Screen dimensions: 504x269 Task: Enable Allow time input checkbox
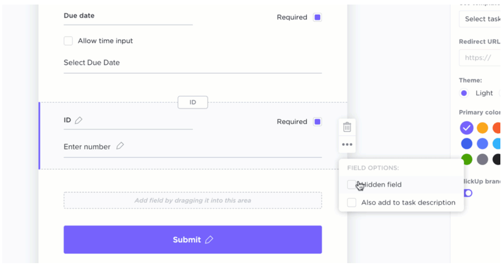68,41
